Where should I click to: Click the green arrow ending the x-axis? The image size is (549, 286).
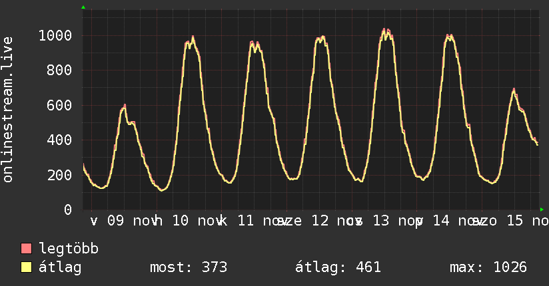tap(542, 210)
